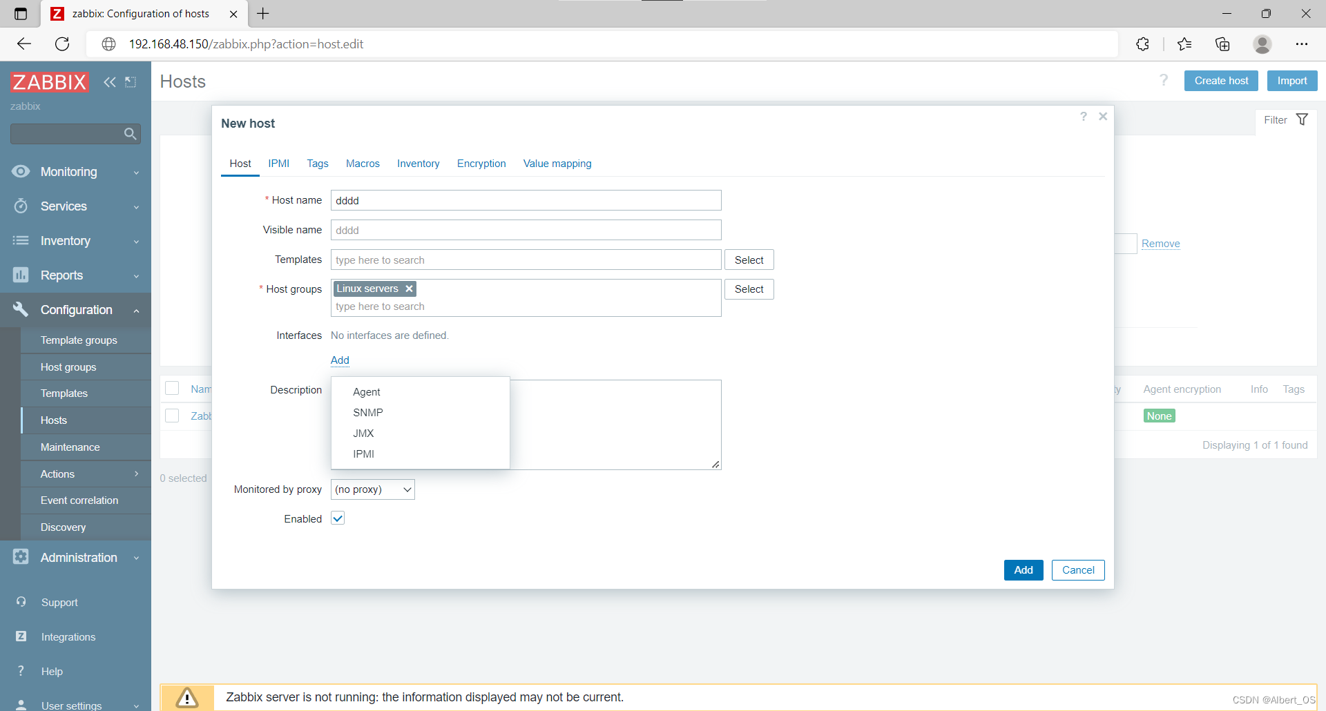Choose JMX from interface menu
Viewport: 1326px width, 711px height.
tap(421, 433)
